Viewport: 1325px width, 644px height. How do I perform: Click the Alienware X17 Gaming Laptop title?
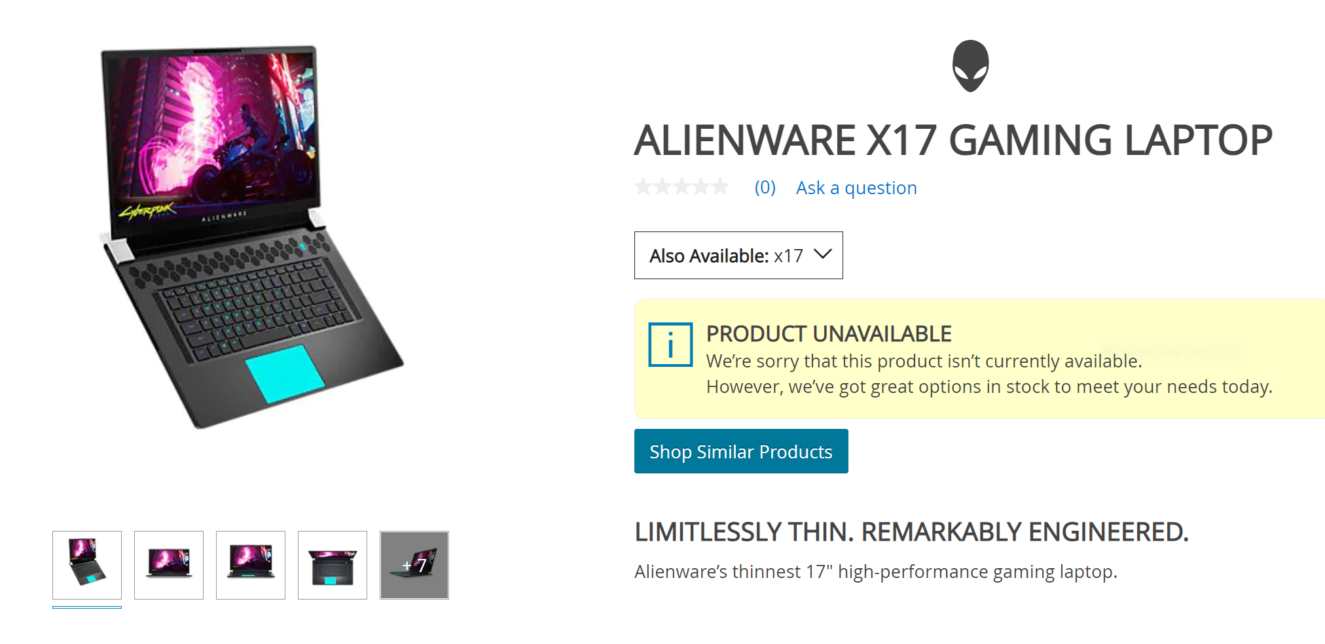point(953,141)
